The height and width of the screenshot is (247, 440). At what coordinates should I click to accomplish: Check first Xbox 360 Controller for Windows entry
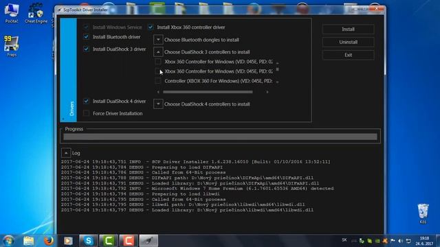pyautogui.click(x=158, y=61)
